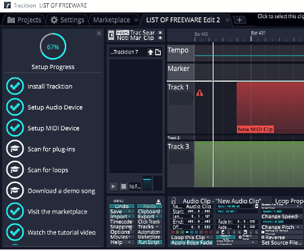Screen dimensions: 304x250
Task: Toggle the Install Tracktion checkmark
Action: (15, 86)
